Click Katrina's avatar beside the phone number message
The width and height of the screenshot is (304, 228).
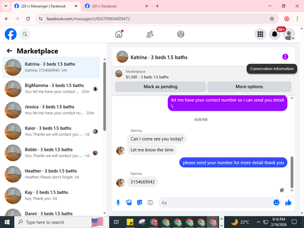tap(120, 182)
